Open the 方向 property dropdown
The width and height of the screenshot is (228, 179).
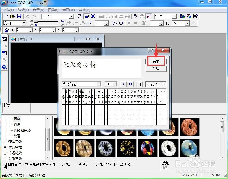click(24, 23)
